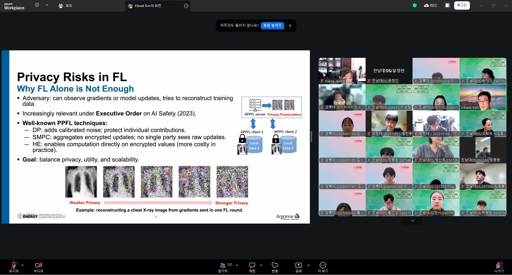Image resolution: width=512 pixels, height=275 pixels.
Task: Open the layout view icon
Action: (x=447, y=5)
